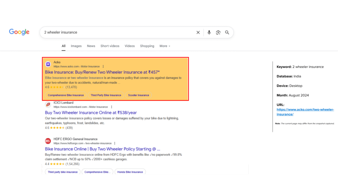
Task: Open the three-dot menu on the Acko result
Action: pyautogui.click(x=104, y=66)
